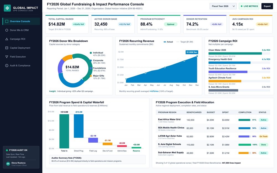Select S. Asia Digital Schools row name

tap(170, 144)
